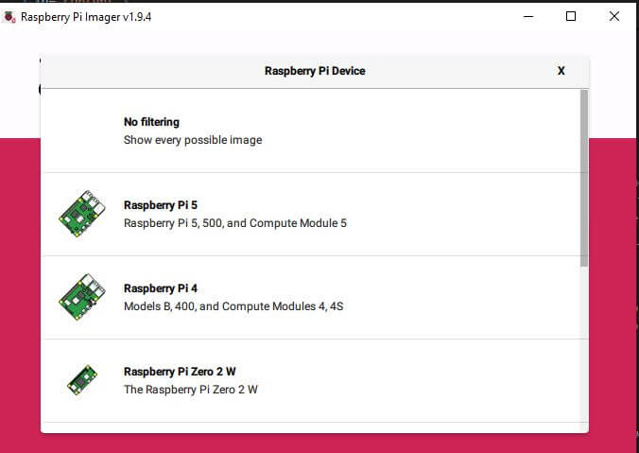Select the "No filtering" option

tap(151, 122)
